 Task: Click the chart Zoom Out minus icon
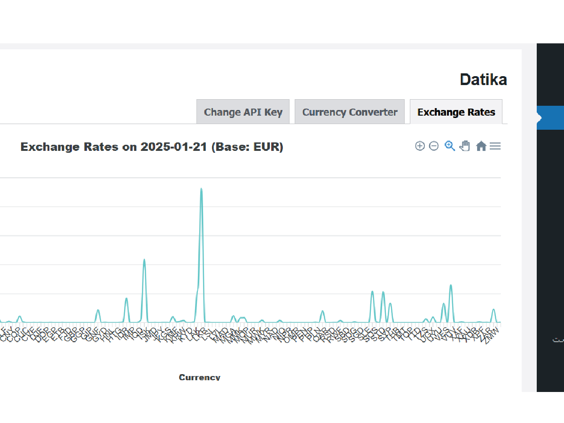[x=434, y=146]
